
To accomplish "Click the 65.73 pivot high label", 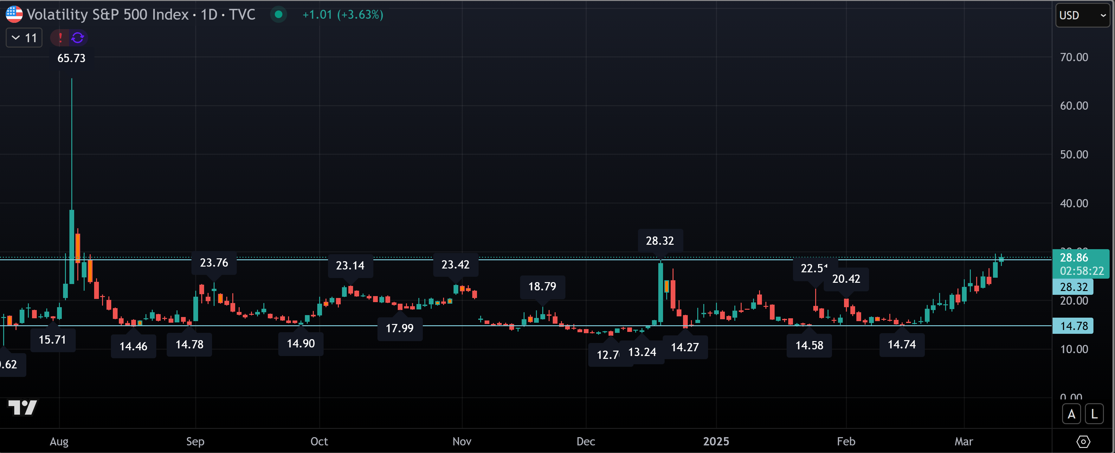I will coord(71,58).
